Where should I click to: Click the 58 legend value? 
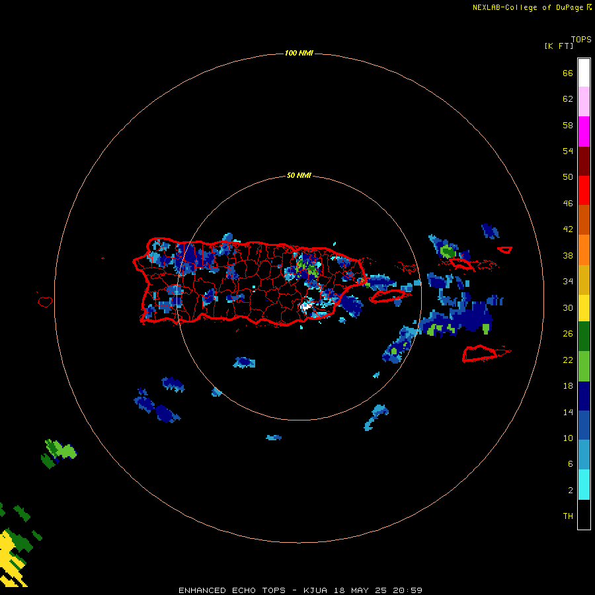coord(568,125)
